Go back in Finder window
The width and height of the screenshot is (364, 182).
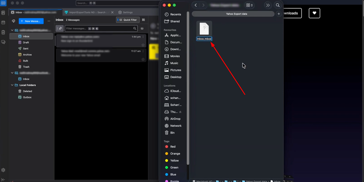click(x=196, y=6)
